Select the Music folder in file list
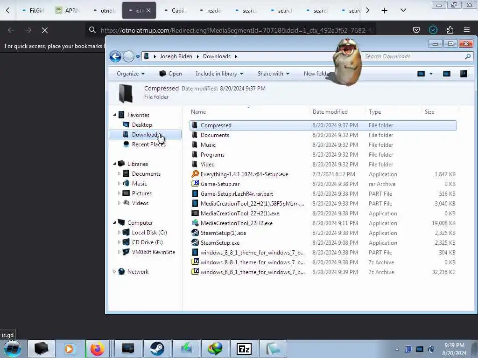 (x=208, y=145)
